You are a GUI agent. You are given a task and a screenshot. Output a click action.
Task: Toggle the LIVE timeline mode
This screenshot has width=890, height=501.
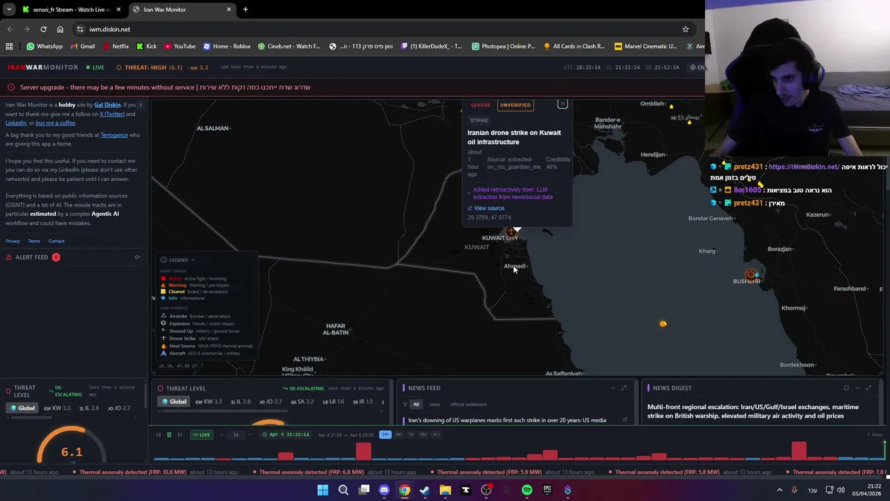202,435
